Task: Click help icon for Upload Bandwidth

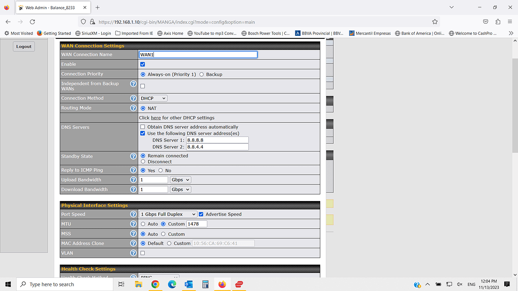Action: 133,180
